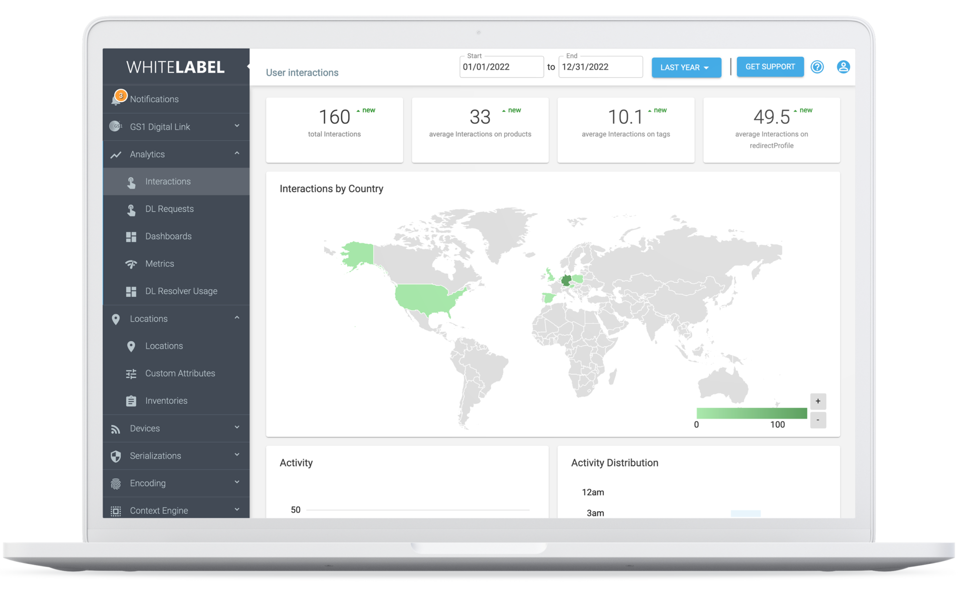Image resolution: width=958 pixels, height=596 pixels.
Task: Go to DL Requests page
Action: [x=176, y=209]
